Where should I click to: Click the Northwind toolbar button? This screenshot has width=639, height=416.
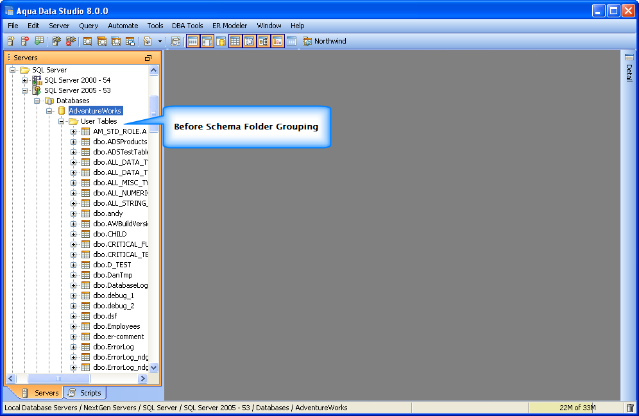point(325,41)
